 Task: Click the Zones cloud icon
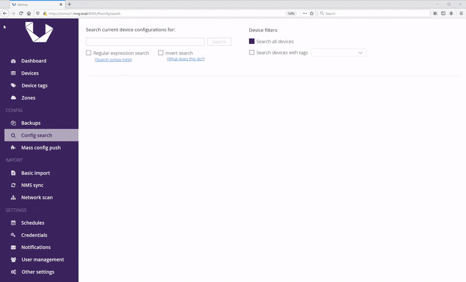click(13, 97)
